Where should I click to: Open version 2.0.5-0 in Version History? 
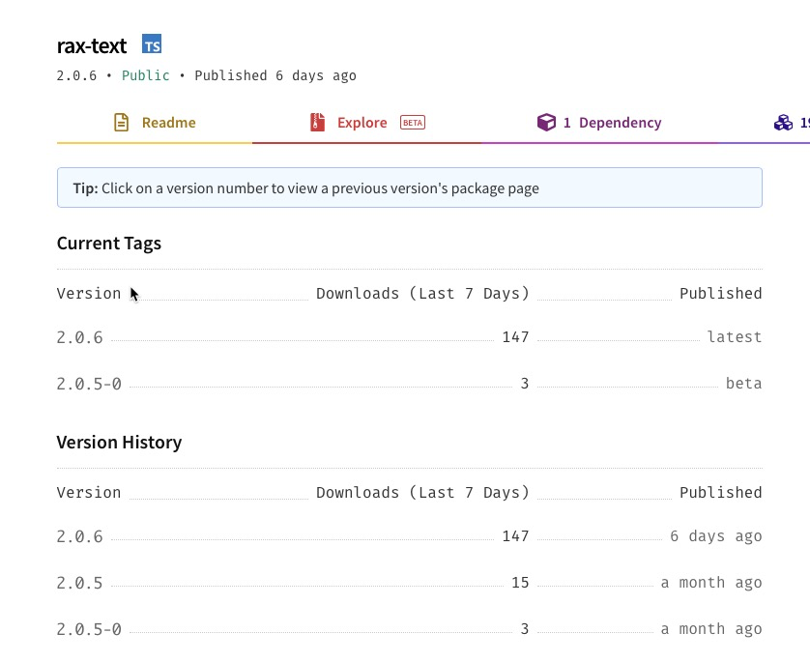[x=89, y=629]
